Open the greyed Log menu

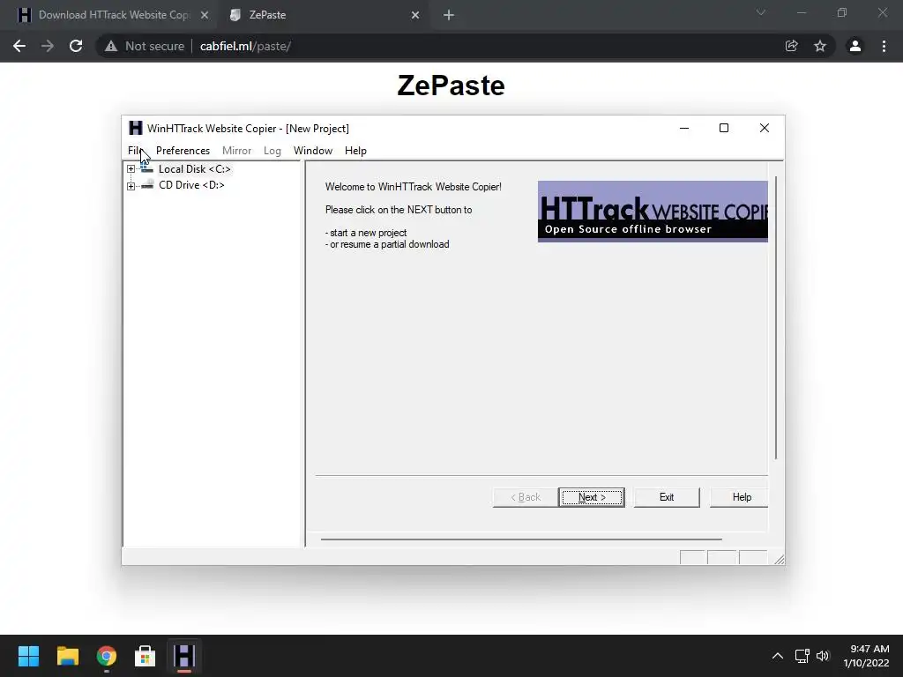(x=272, y=151)
